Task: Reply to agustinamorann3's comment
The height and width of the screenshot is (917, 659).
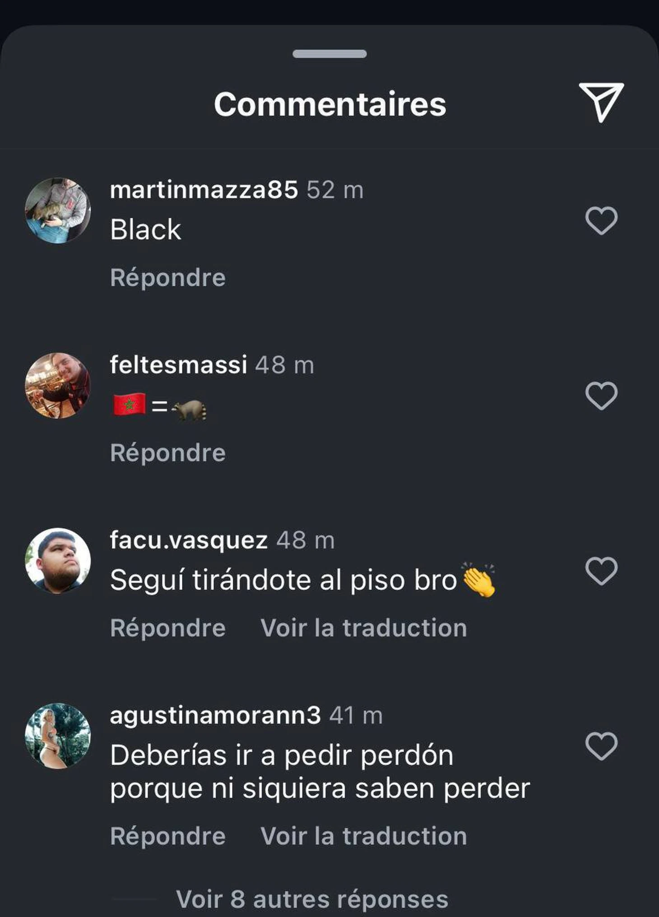Action: click(168, 836)
